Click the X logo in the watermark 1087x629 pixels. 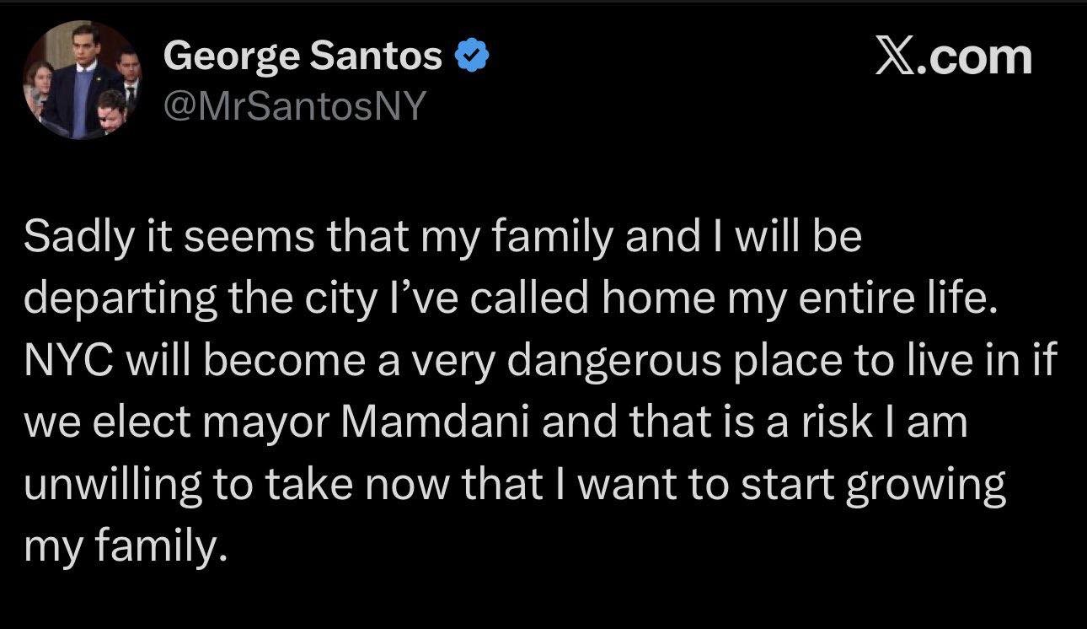[896, 56]
